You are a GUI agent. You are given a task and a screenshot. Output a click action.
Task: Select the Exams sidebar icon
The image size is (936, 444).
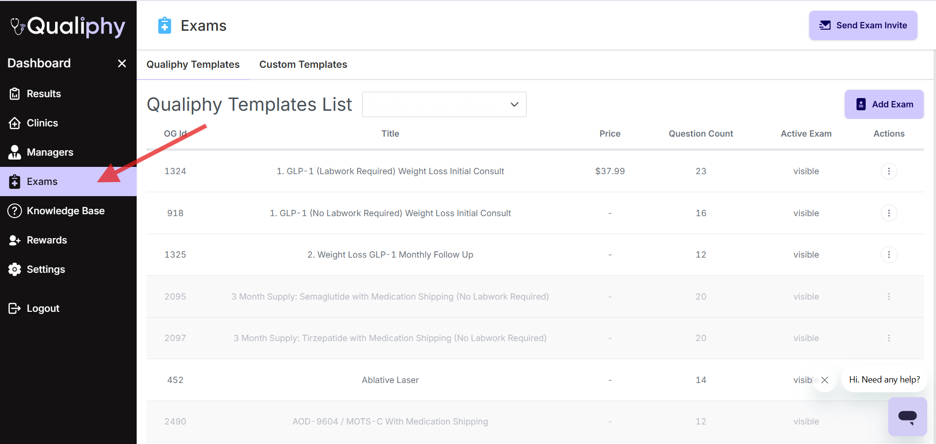tap(15, 182)
